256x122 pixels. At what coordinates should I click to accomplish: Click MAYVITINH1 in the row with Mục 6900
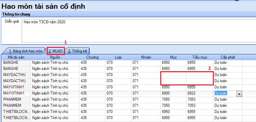pos(16,93)
